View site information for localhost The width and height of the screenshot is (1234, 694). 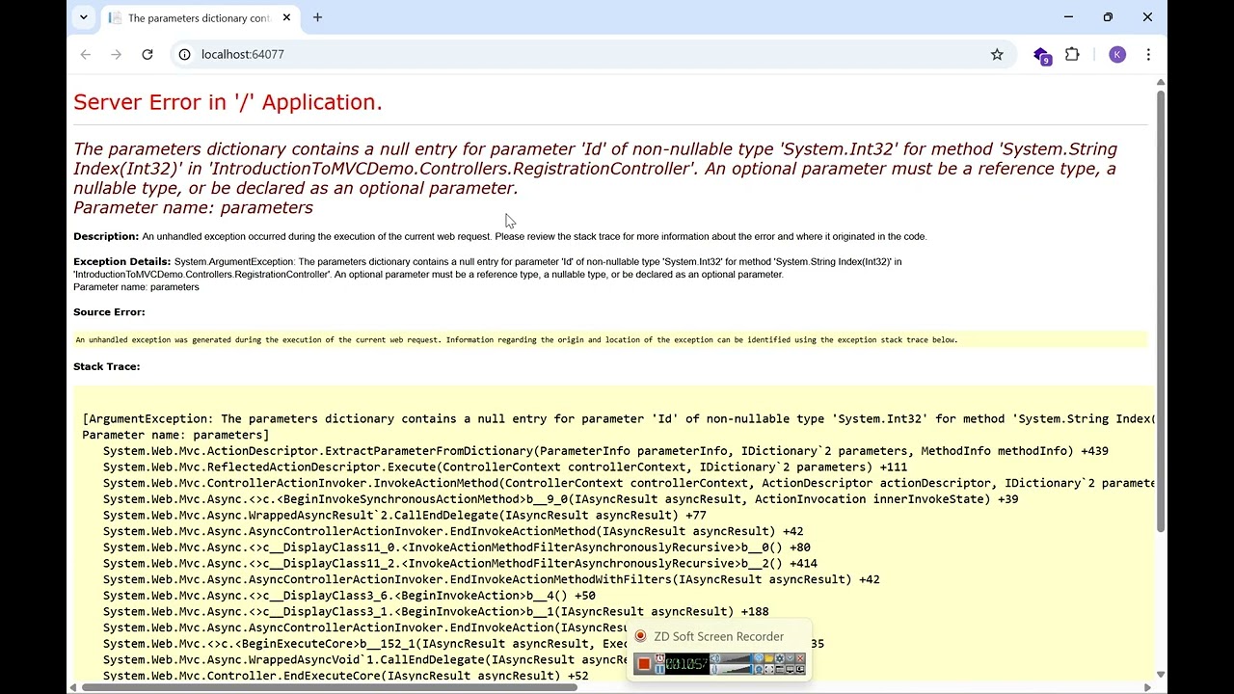[185, 54]
